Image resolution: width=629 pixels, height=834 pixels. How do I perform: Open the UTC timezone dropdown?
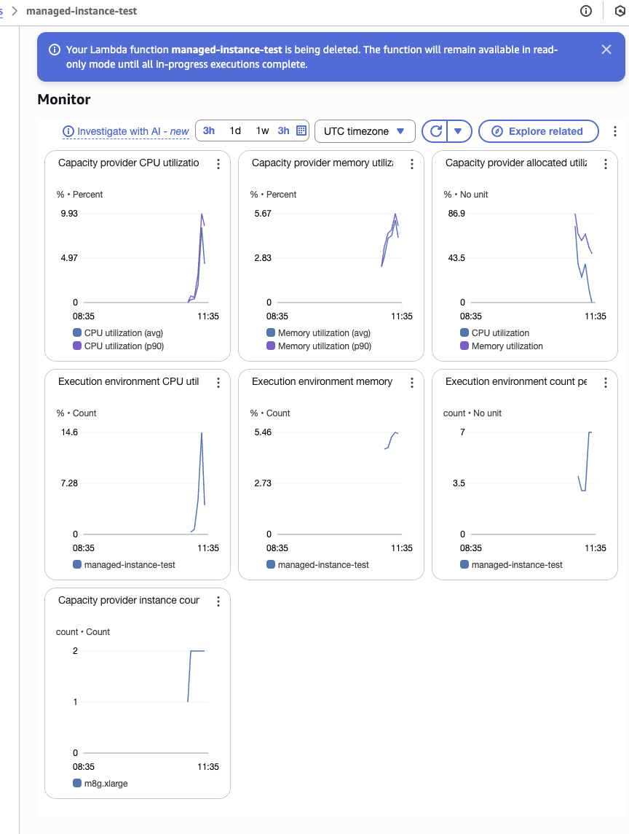coord(365,131)
